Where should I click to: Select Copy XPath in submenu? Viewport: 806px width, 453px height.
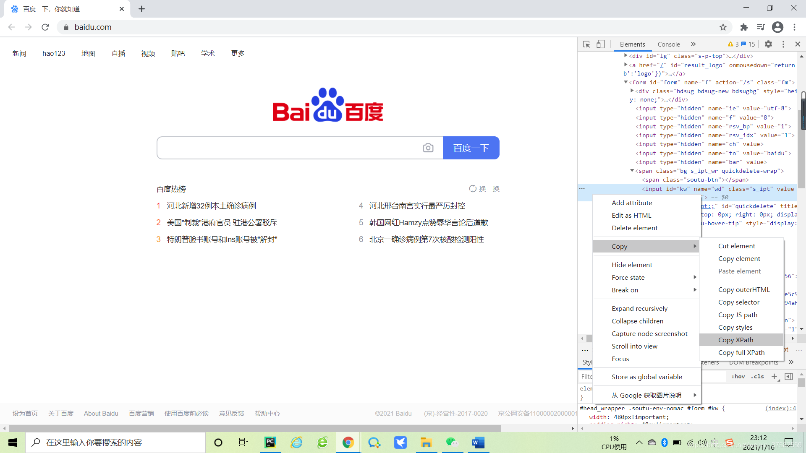[735, 340]
